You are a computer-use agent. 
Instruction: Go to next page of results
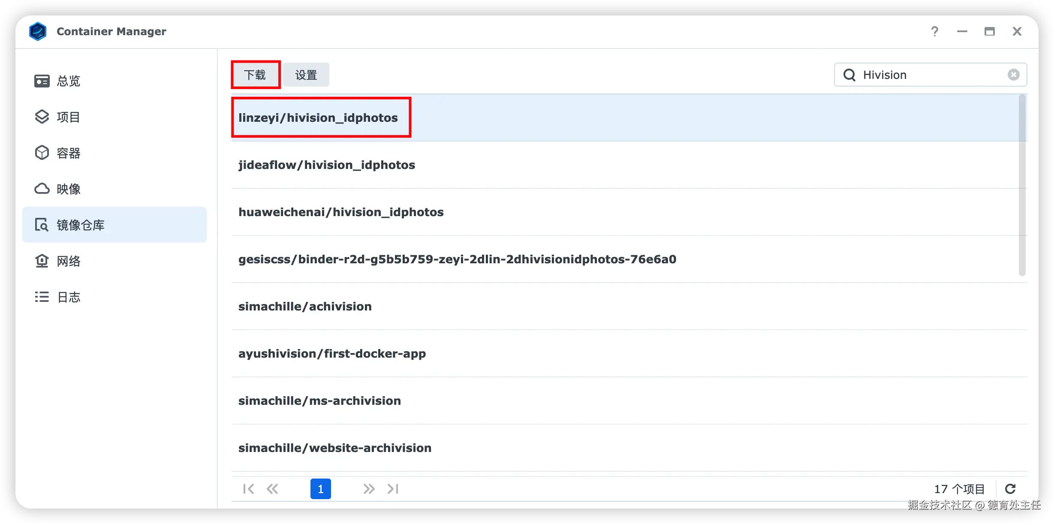369,489
